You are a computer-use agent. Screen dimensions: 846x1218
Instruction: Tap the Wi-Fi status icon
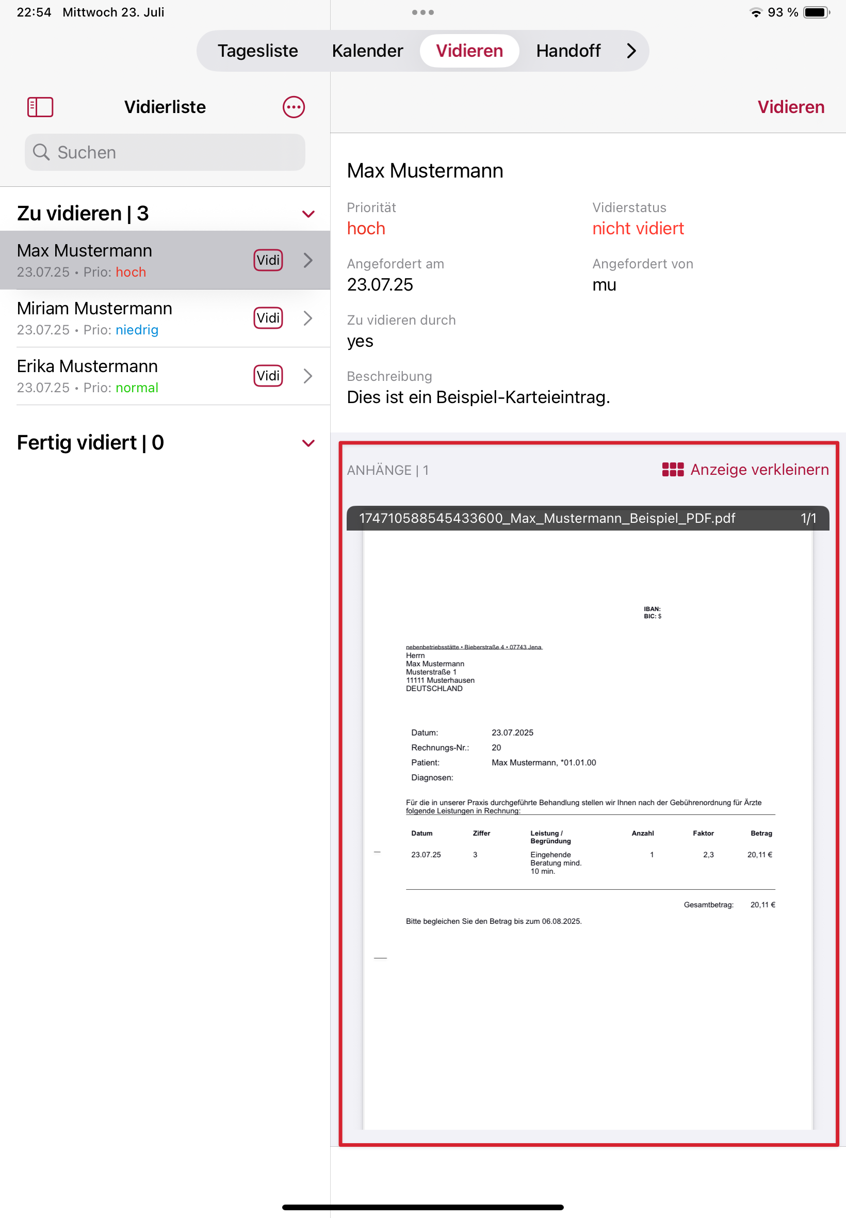coord(756,12)
